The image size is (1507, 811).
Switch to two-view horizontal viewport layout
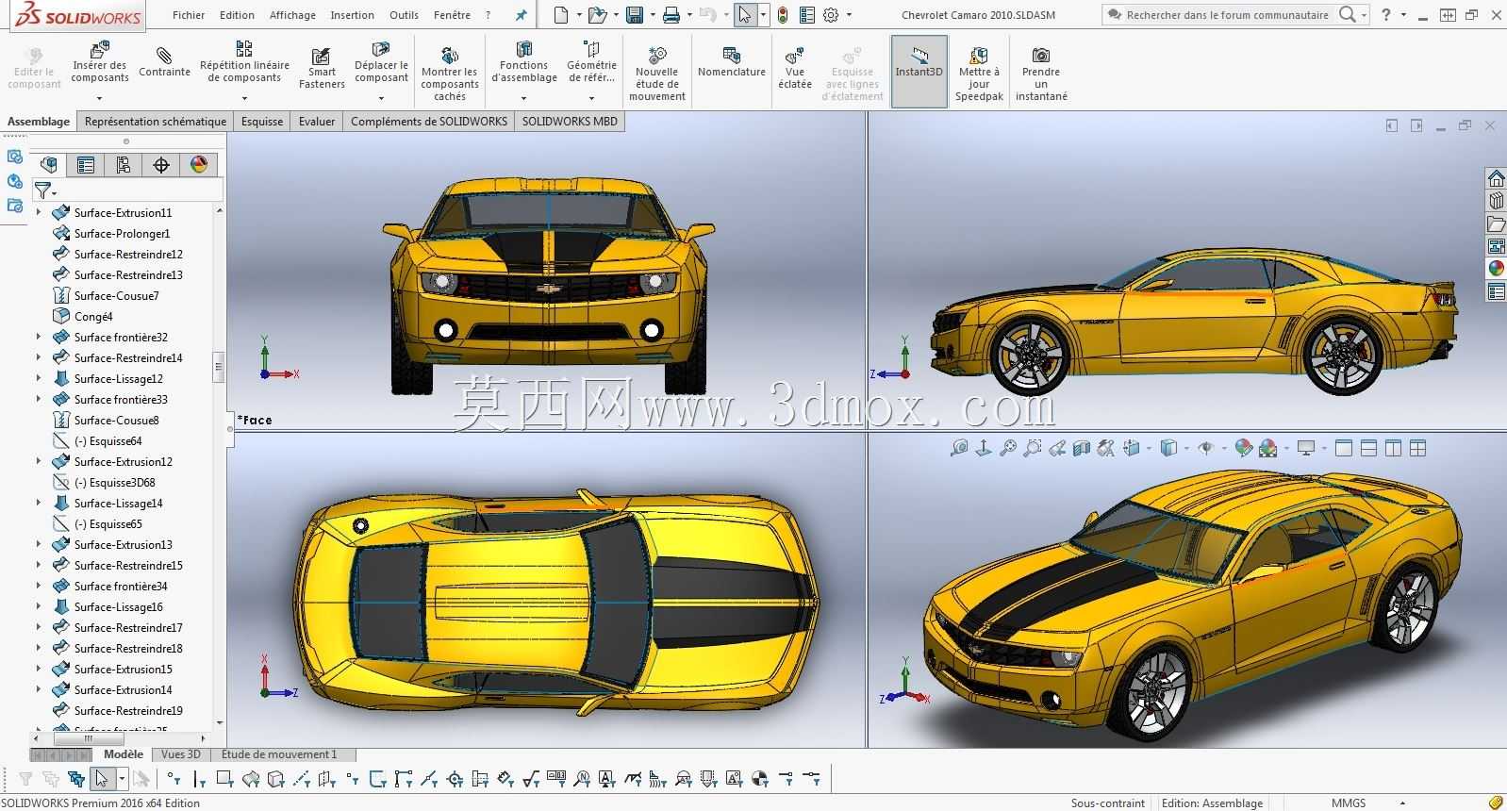point(1368,448)
